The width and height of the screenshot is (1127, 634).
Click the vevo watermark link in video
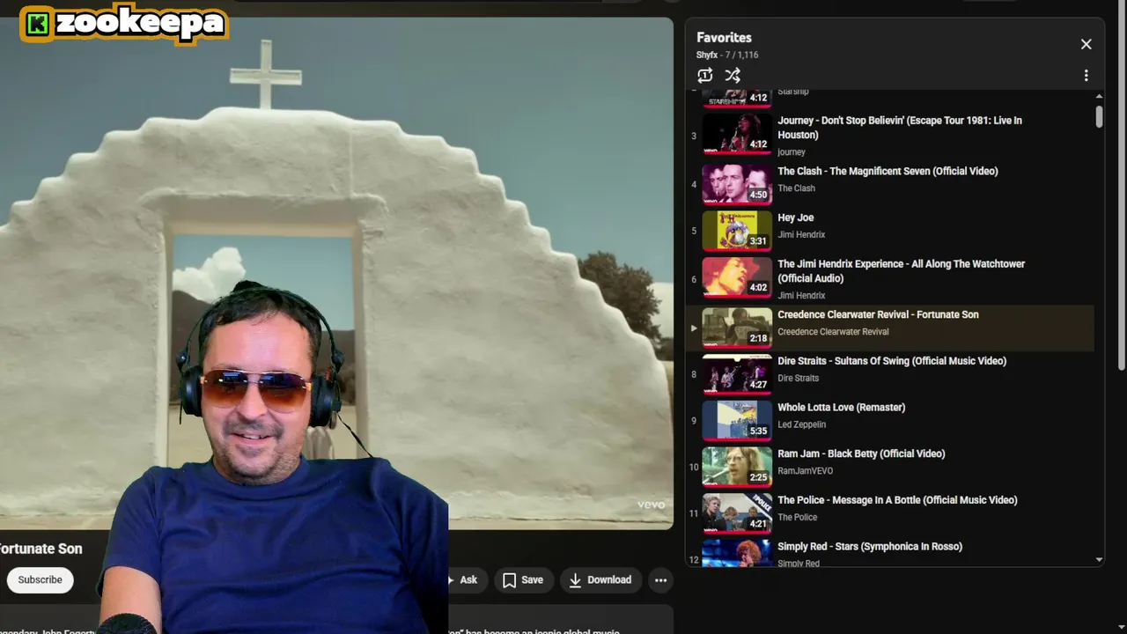tap(651, 505)
